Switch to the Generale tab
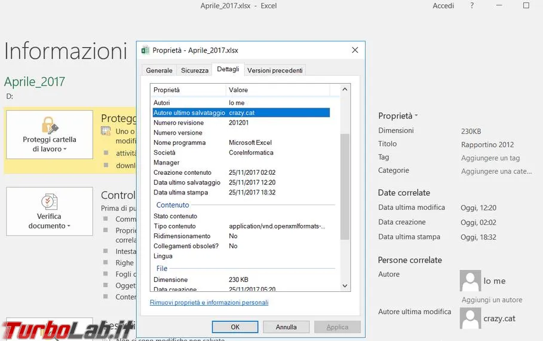 (159, 71)
